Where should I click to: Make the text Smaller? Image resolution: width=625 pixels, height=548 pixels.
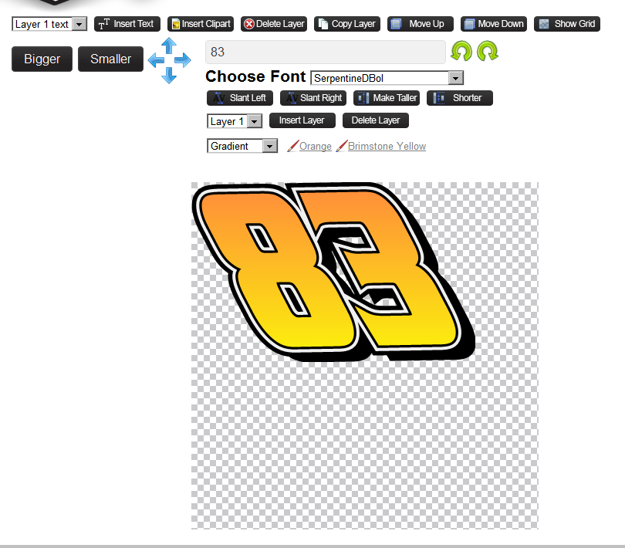(x=110, y=59)
